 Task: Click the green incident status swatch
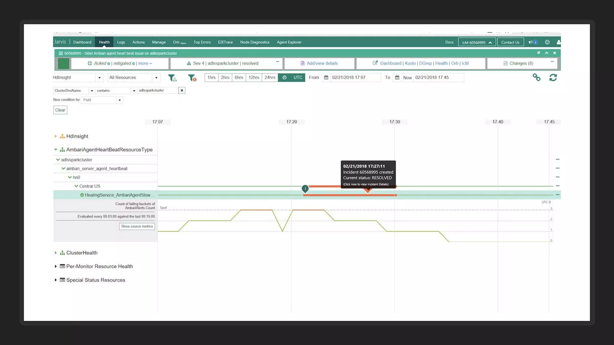coord(63,63)
